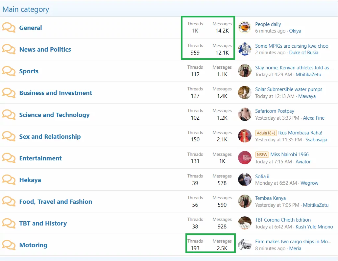
Task: Open the Miss Nairobi 1966 thread
Action: [x=289, y=154]
